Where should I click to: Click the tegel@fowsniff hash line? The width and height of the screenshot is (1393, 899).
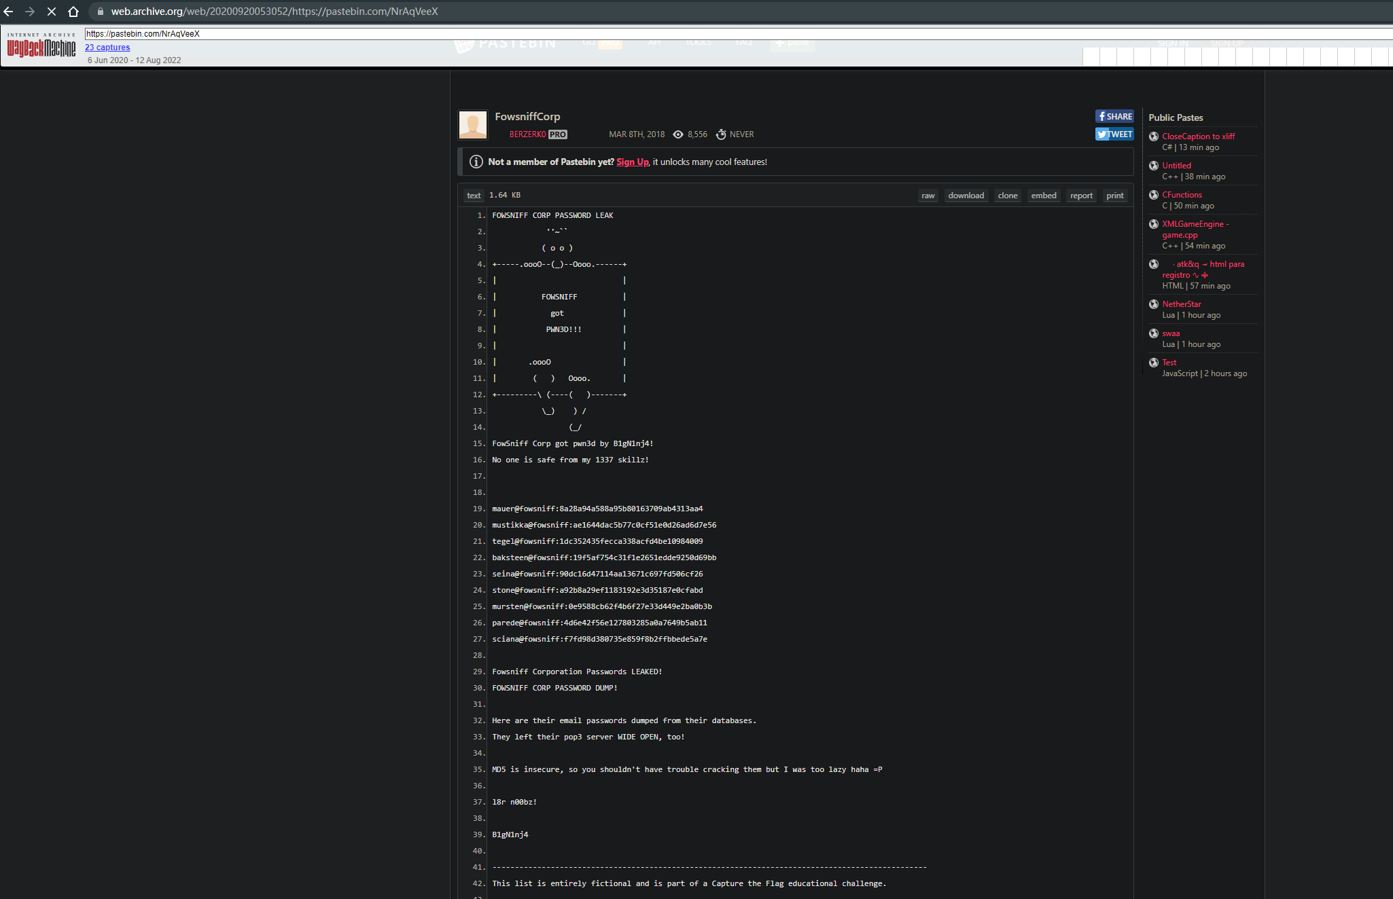597,541
